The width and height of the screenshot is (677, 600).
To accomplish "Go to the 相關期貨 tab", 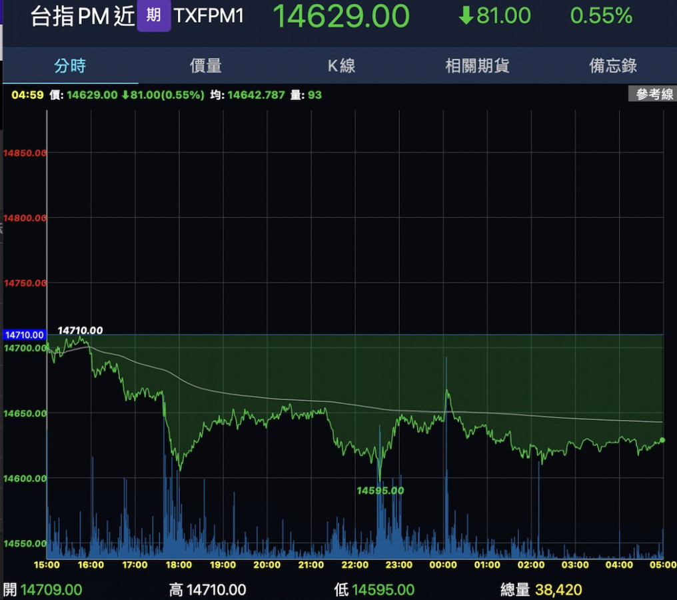I will (x=477, y=65).
